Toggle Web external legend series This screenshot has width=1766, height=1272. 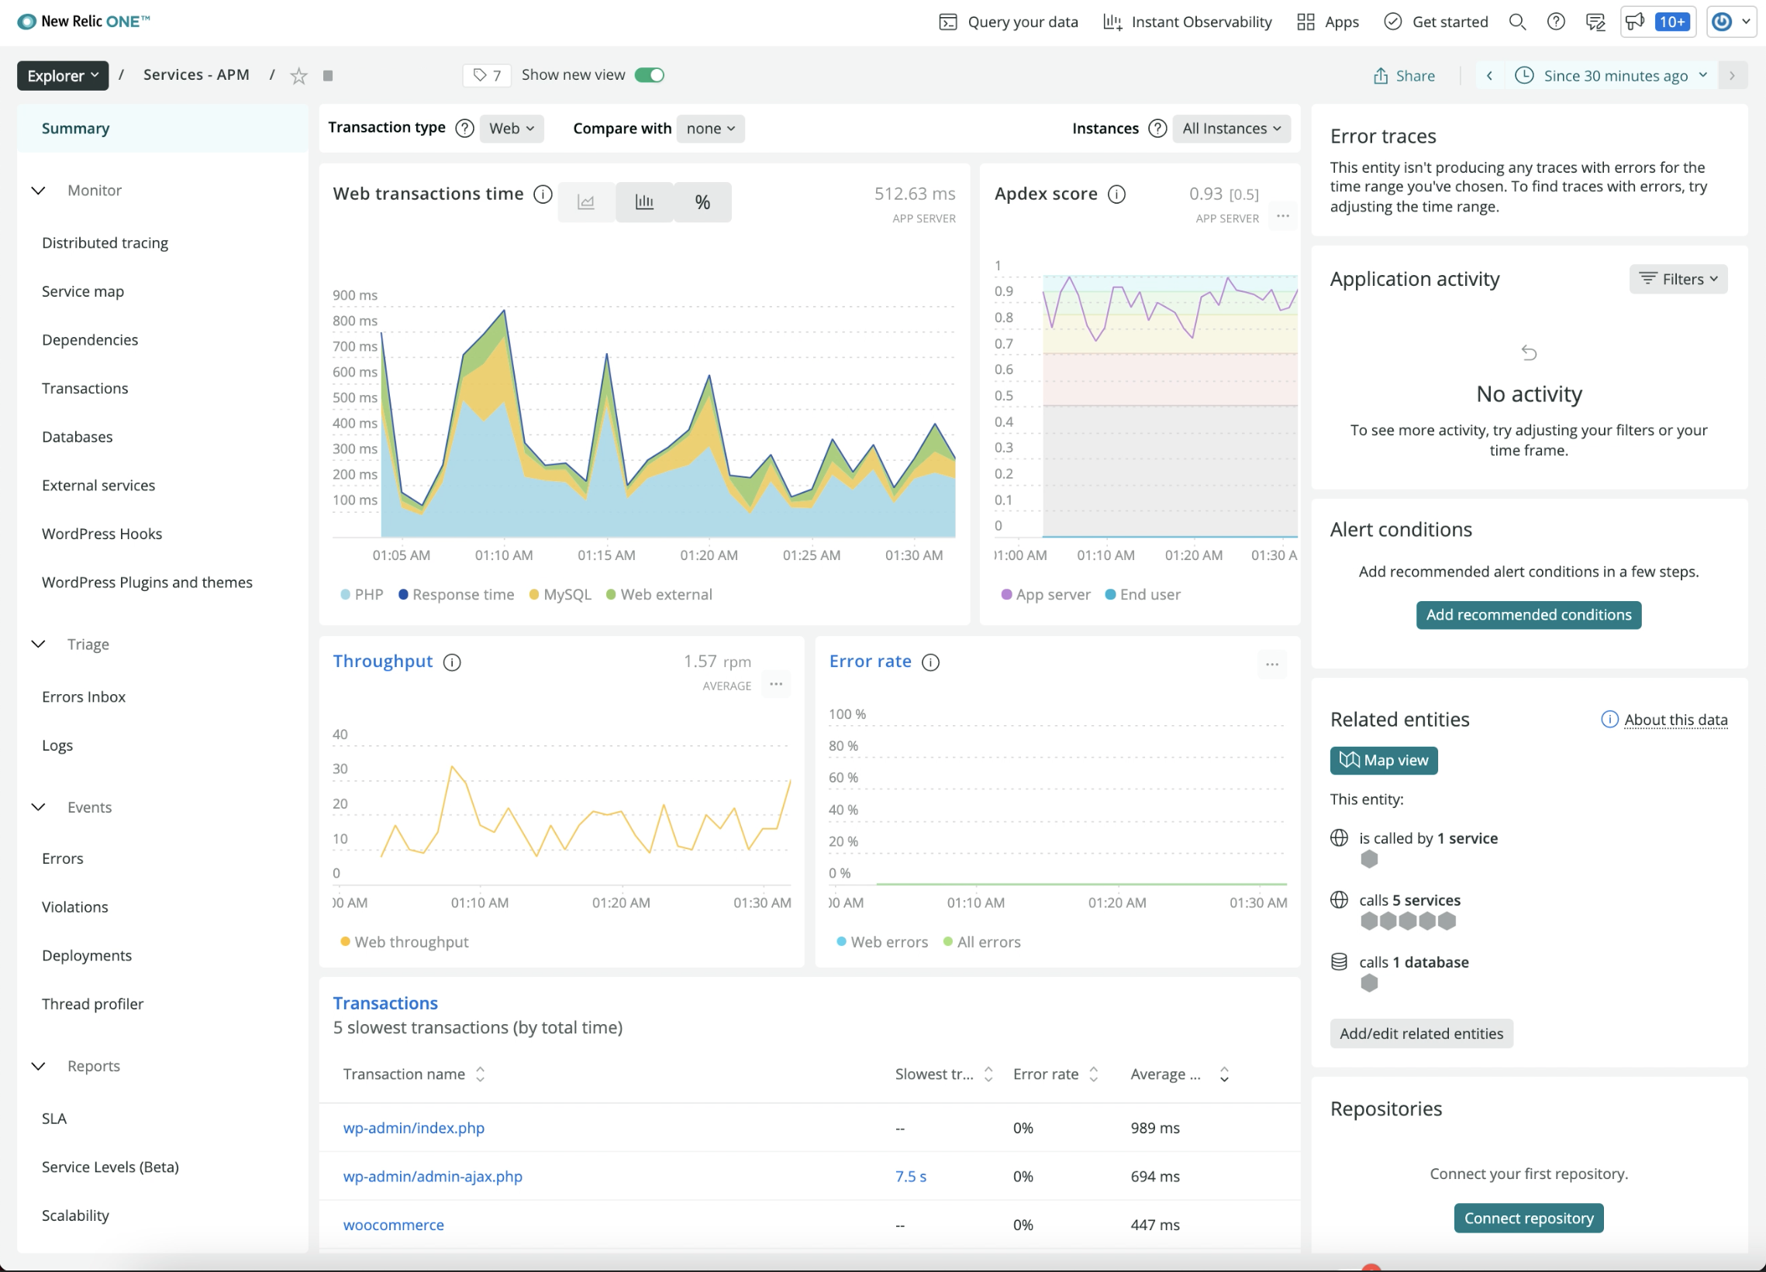(x=659, y=594)
